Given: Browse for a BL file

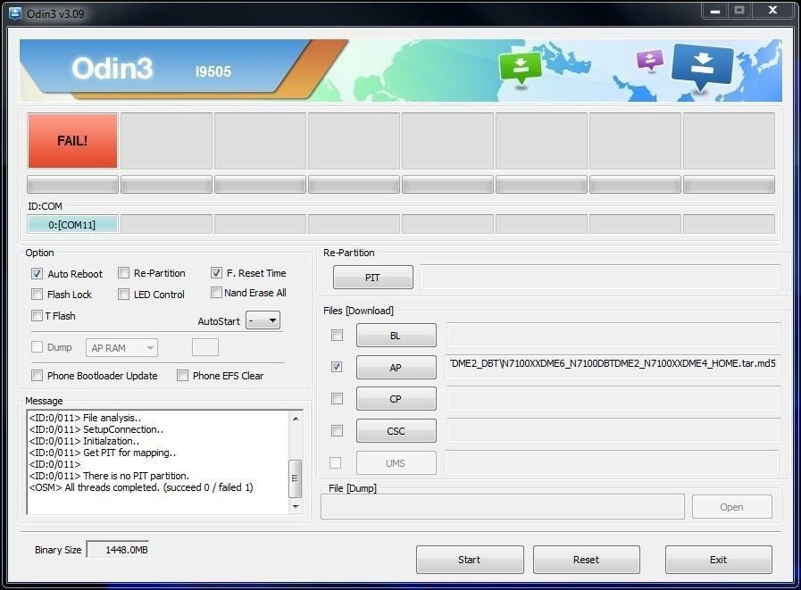Looking at the screenshot, I should 396,335.
